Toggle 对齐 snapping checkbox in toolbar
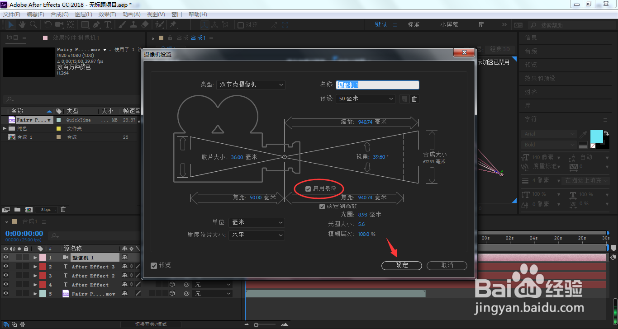 click(x=241, y=25)
